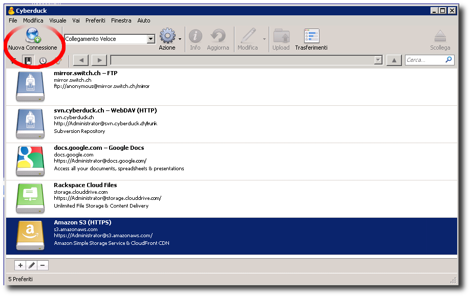Show connection history clock view

(x=43, y=61)
